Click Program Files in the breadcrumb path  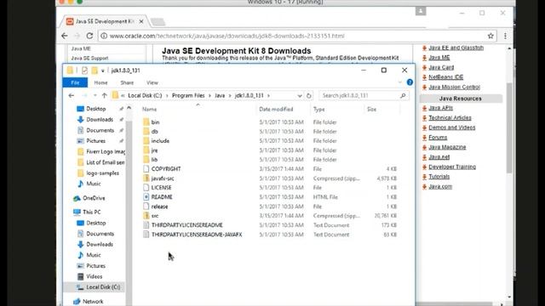pyautogui.click(x=188, y=95)
